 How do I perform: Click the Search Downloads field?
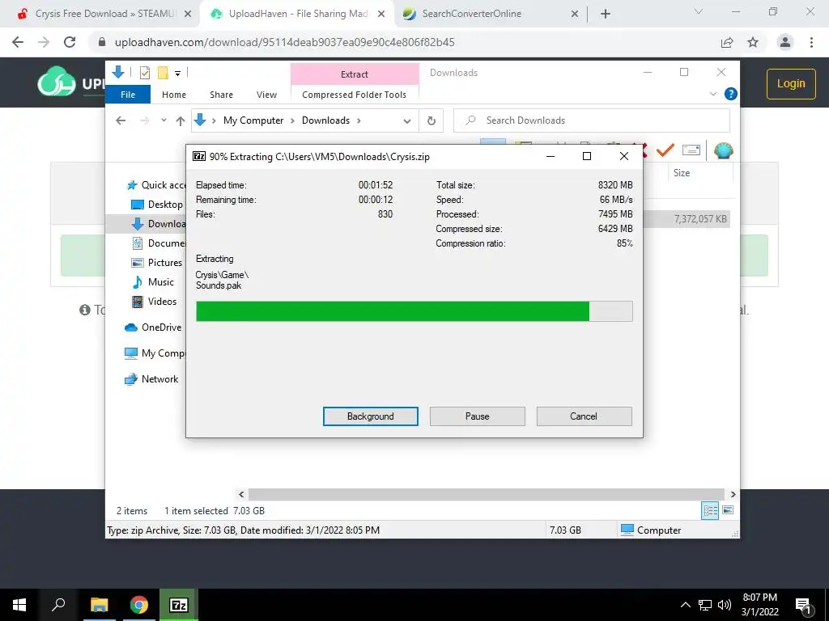coord(592,120)
